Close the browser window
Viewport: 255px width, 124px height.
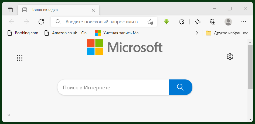tap(245, 9)
